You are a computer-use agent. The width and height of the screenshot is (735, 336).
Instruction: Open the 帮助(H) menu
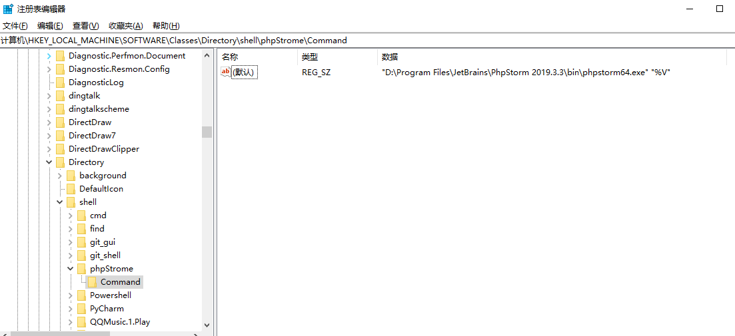pos(167,26)
